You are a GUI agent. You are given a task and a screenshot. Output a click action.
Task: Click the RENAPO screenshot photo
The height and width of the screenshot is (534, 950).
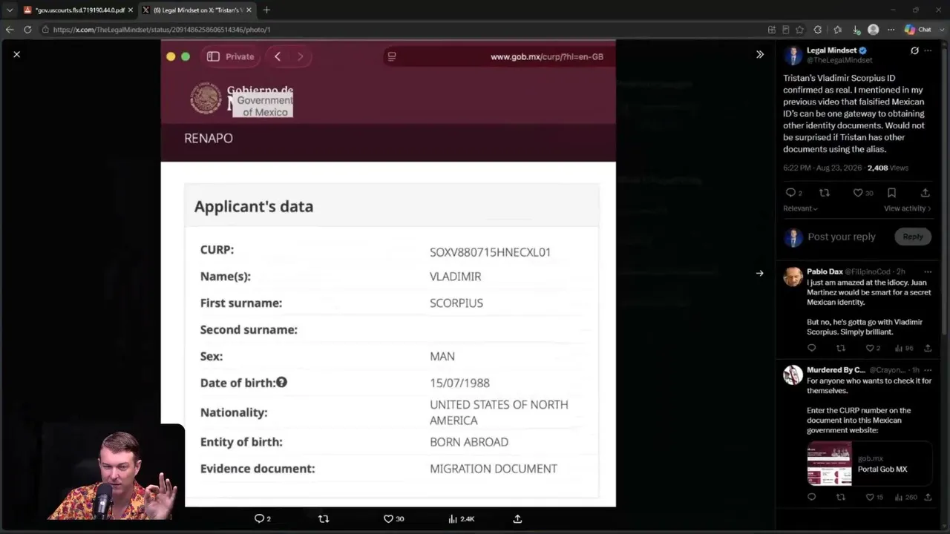tap(388, 274)
